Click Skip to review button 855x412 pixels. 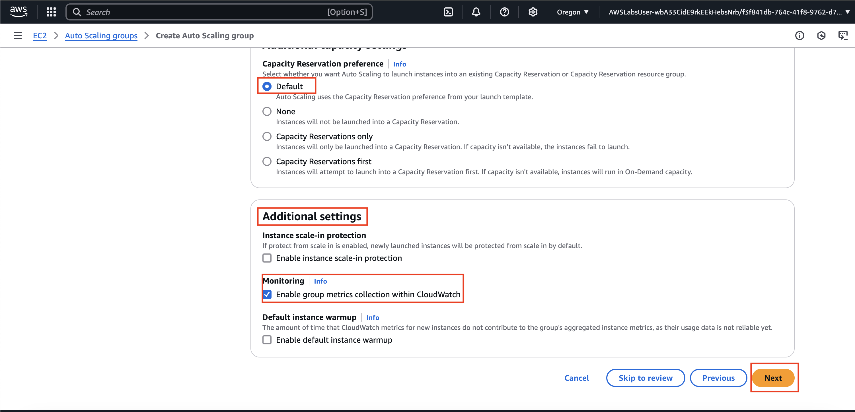click(x=645, y=378)
